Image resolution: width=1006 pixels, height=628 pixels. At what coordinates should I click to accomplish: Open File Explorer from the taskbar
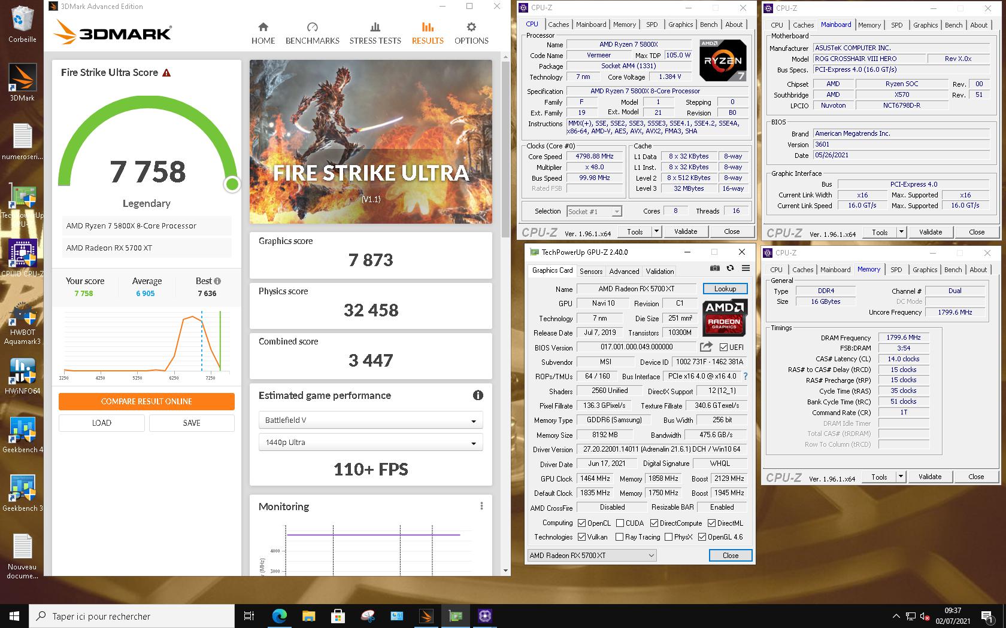pos(308,615)
